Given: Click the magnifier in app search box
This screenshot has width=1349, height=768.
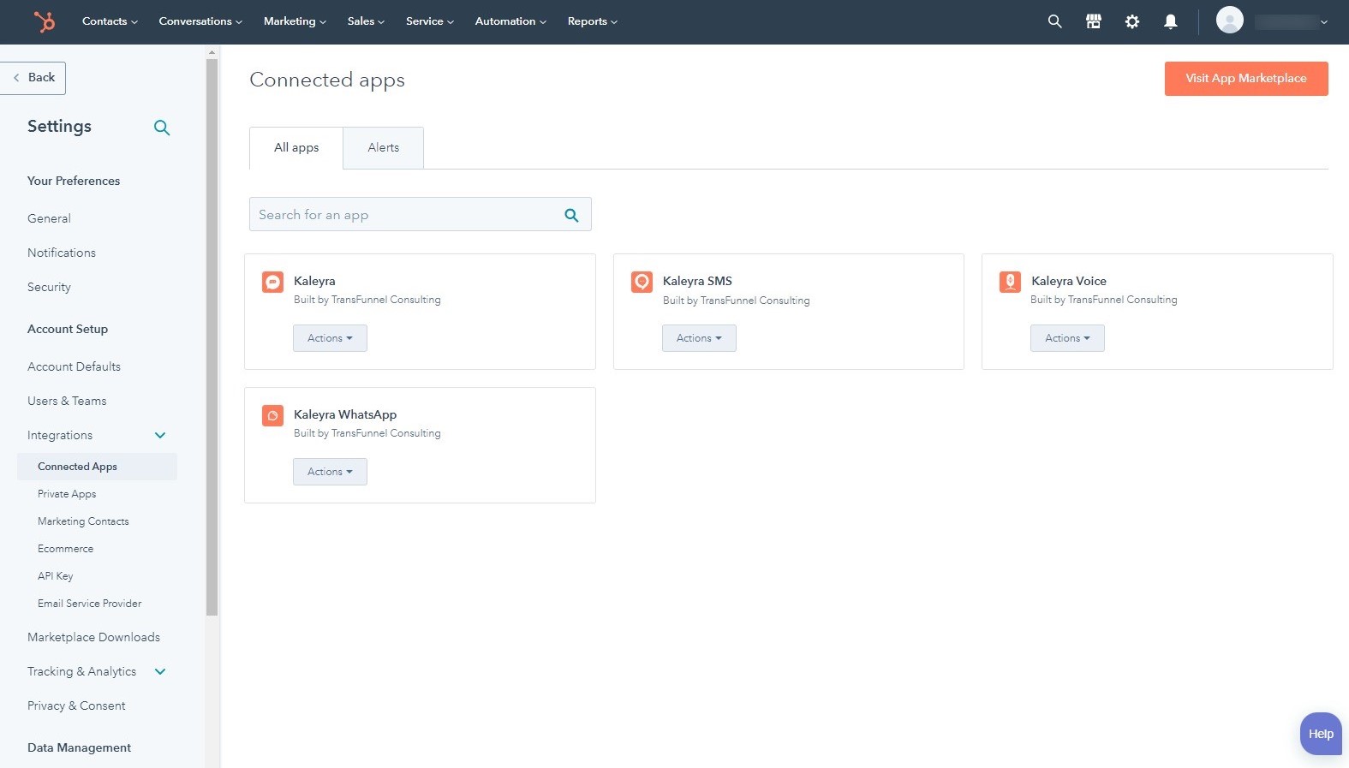Looking at the screenshot, I should tap(571, 216).
